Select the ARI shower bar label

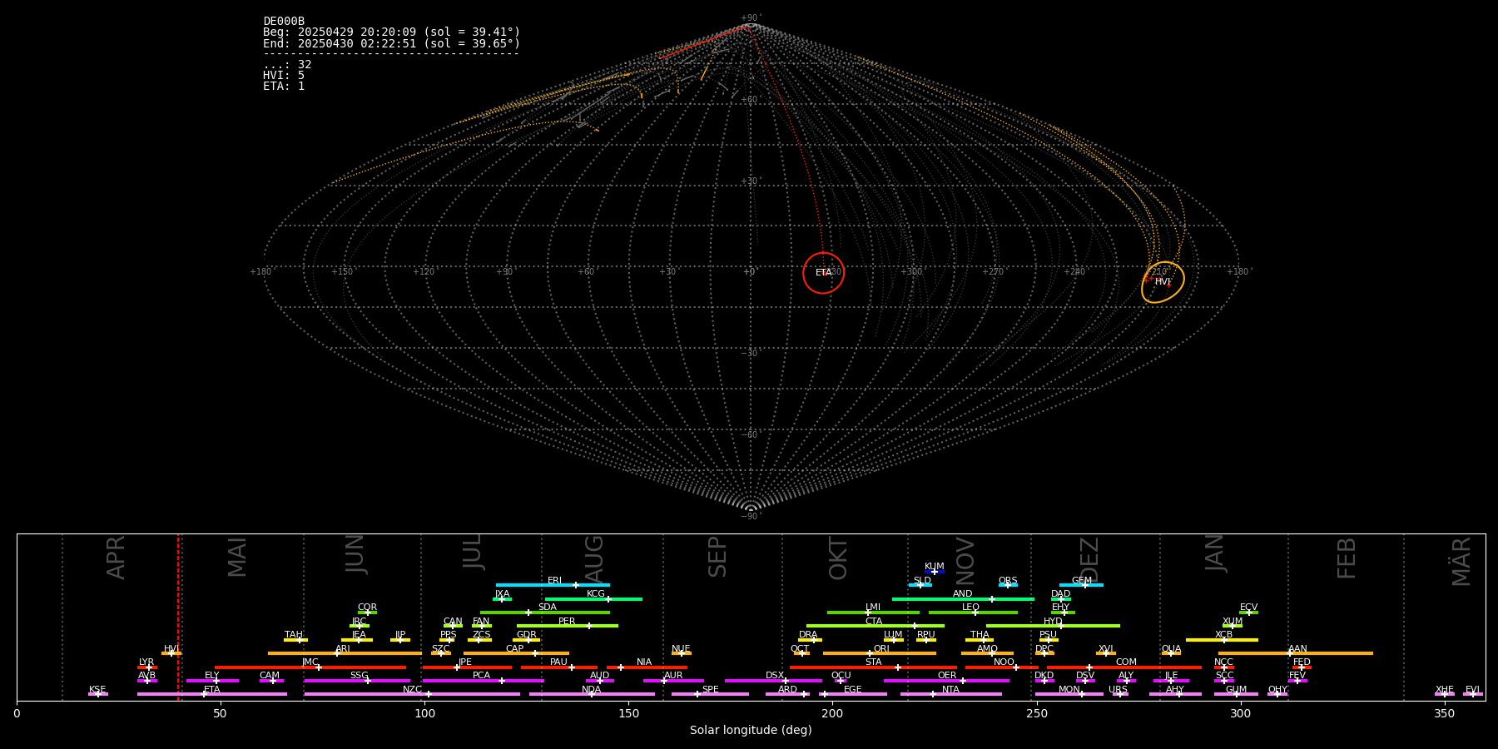tap(343, 649)
